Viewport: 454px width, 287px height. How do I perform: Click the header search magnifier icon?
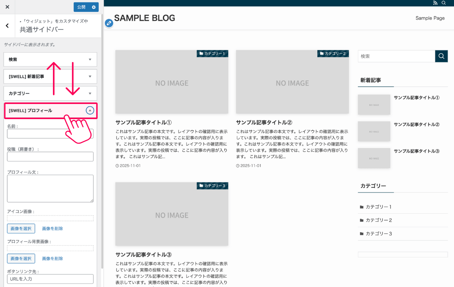pyautogui.click(x=444, y=3)
